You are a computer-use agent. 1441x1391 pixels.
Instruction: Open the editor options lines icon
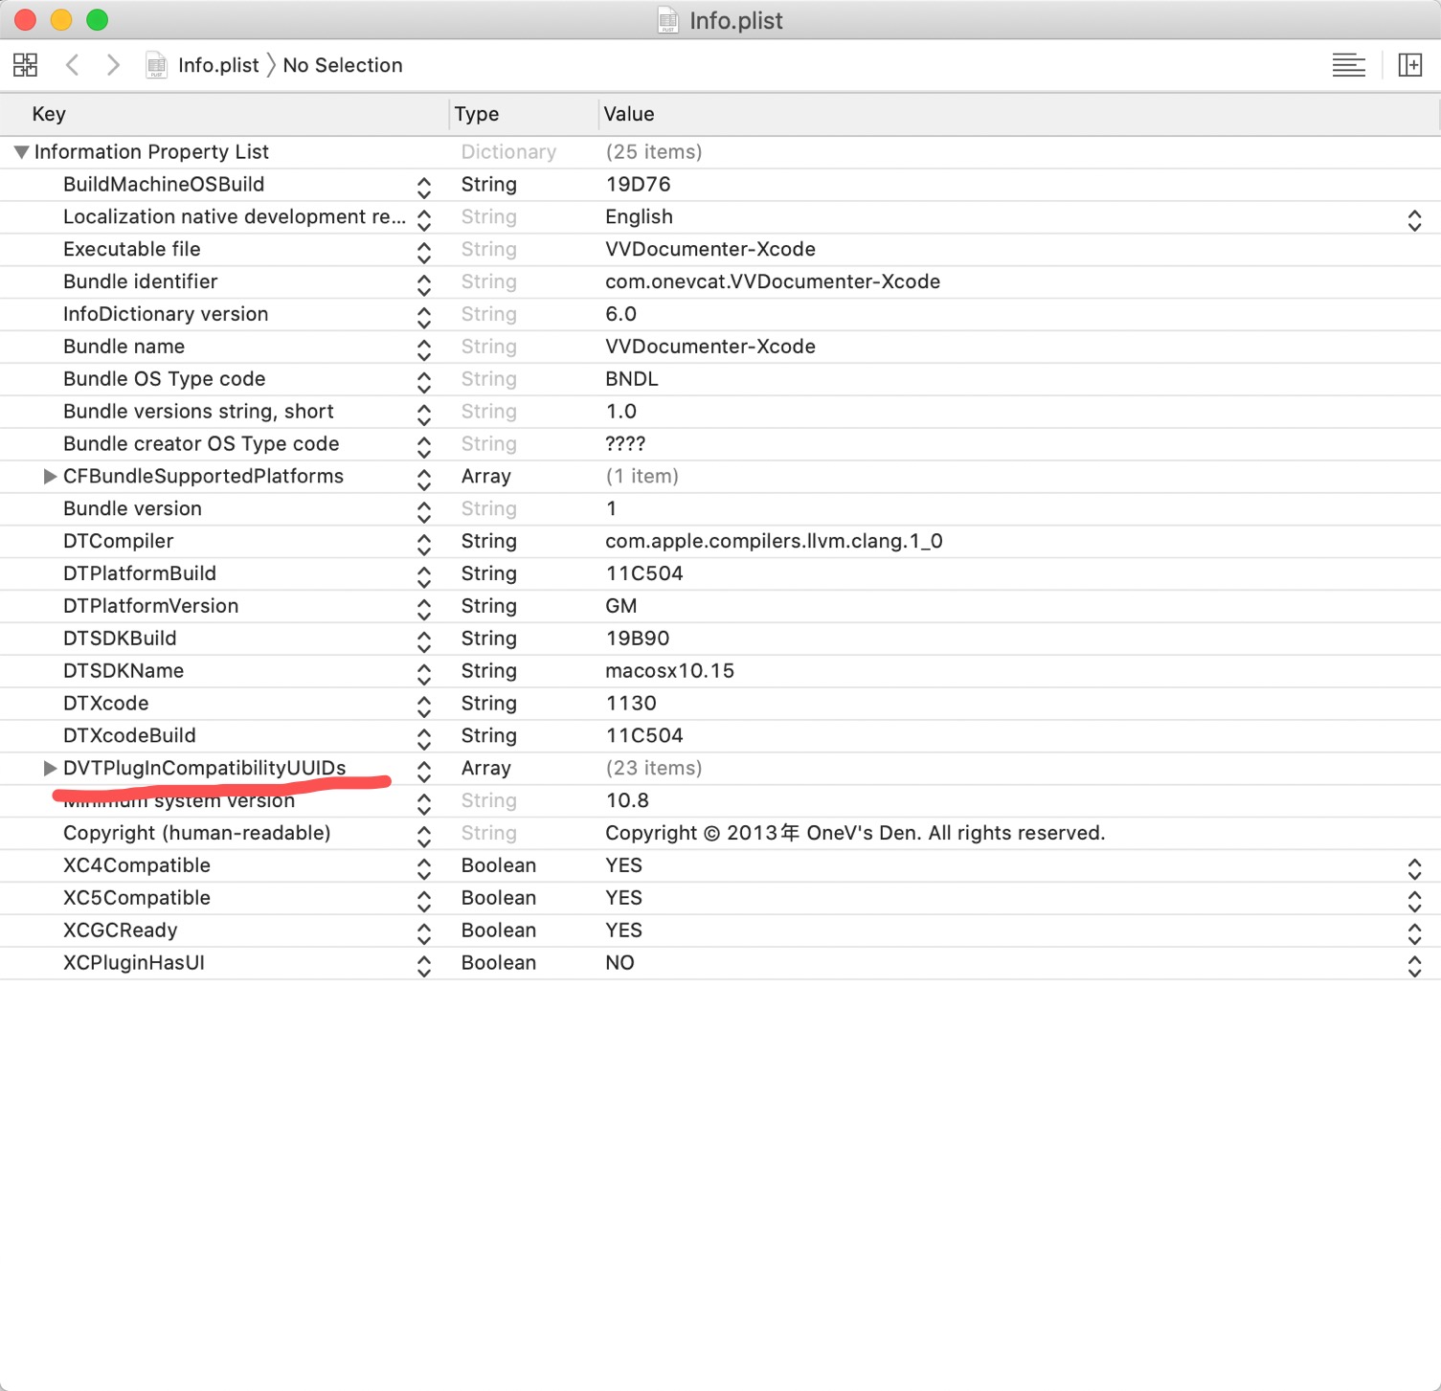click(1349, 65)
